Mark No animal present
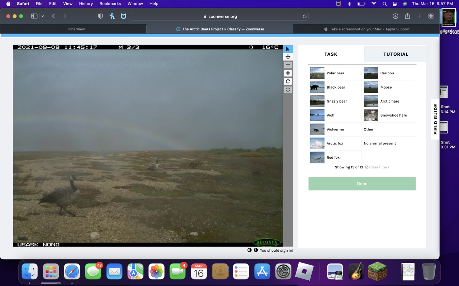Viewport: 459px width, 286px height. coord(389,143)
